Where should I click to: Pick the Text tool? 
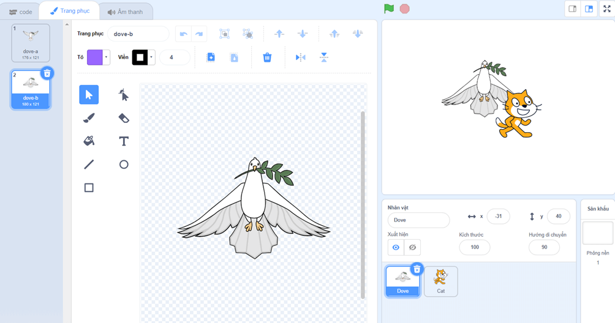(123, 141)
